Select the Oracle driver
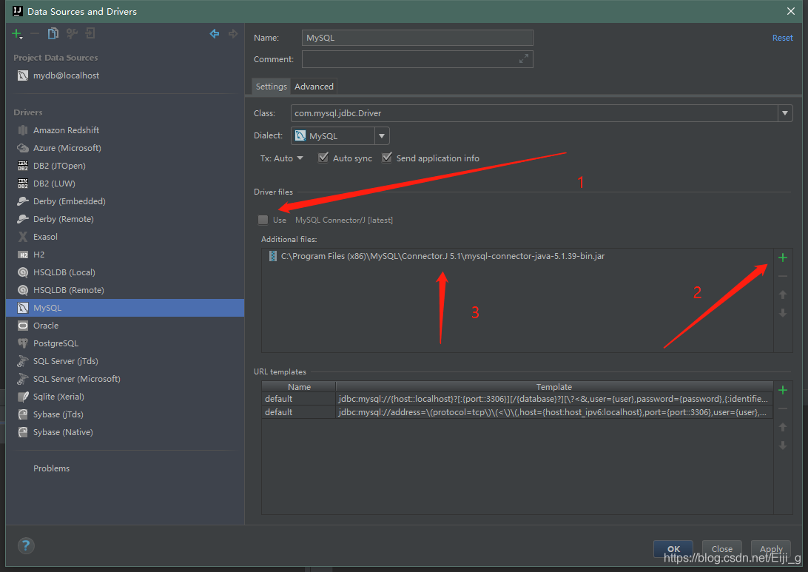The image size is (808, 572). pos(125,326)
